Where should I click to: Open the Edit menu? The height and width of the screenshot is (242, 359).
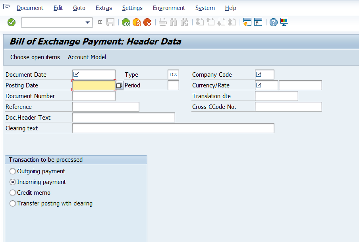[x=58, y=8]
